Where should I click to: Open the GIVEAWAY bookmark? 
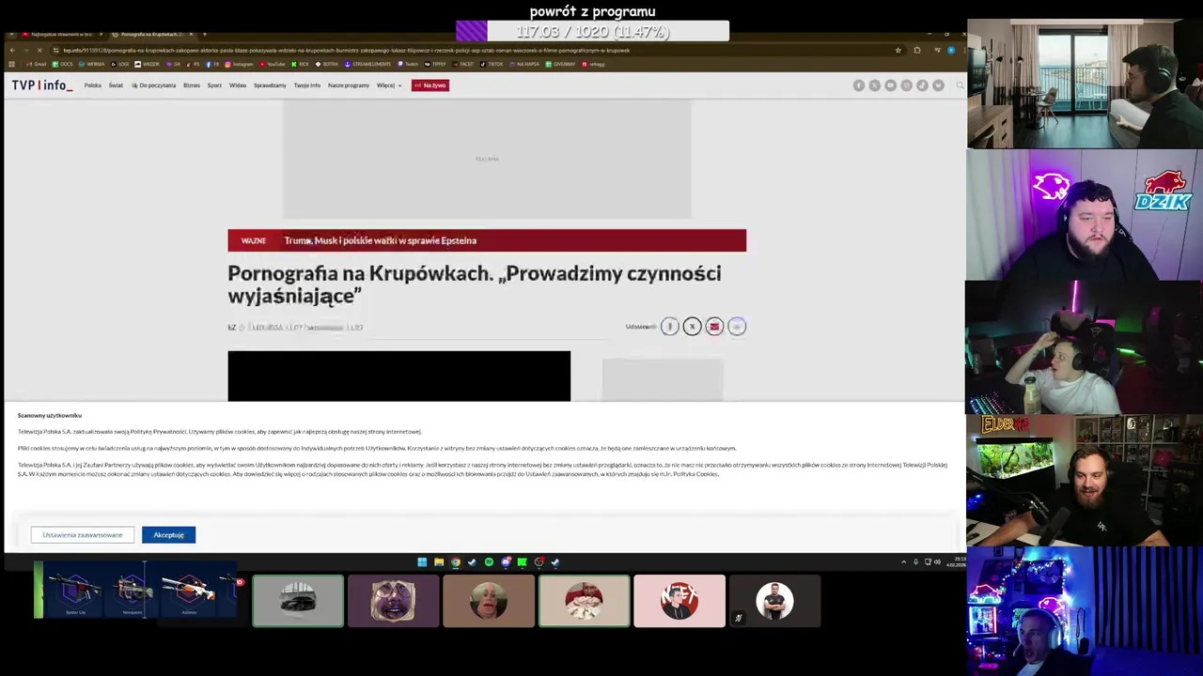[560, 64]
